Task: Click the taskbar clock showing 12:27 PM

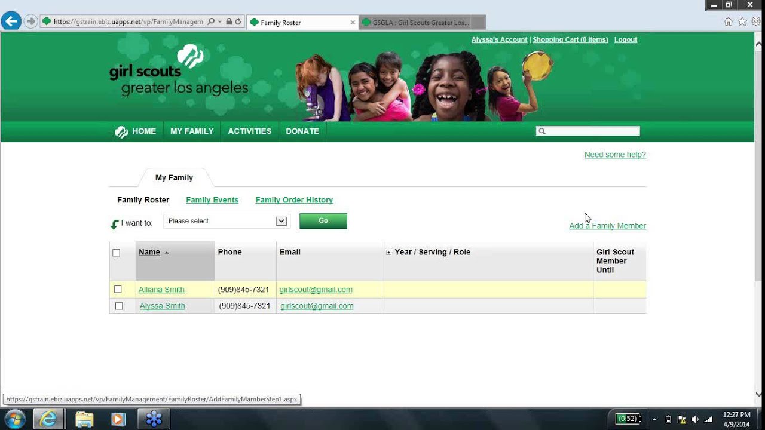Action: [x=736, y=419]
